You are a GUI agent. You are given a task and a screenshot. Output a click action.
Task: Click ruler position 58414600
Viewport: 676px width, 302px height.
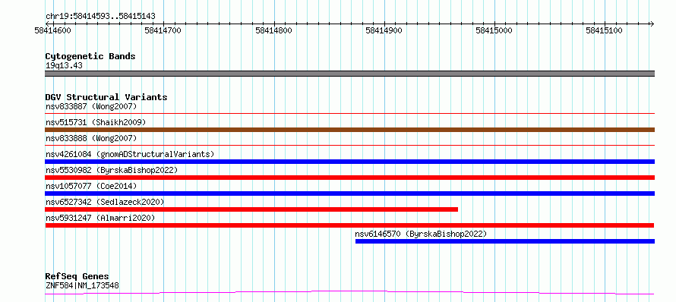53,30
